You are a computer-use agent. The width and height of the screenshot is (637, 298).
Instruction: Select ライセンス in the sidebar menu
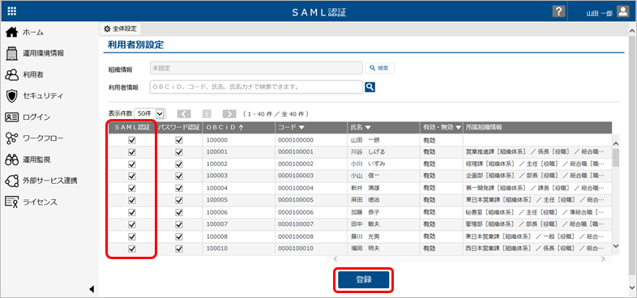40,202
